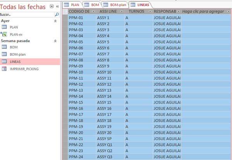232x160 pixels.
Task: Open the PLAN-ex linked Excel table
Action: [x=15, y=34]
